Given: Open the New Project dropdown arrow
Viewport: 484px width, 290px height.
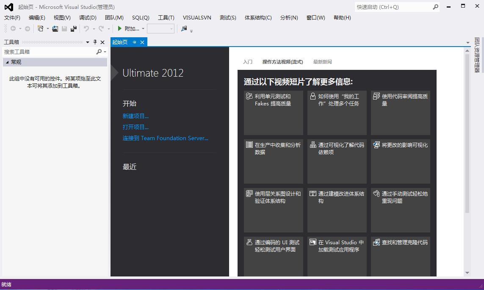Looking at the screenshot, I should [48, 29].
